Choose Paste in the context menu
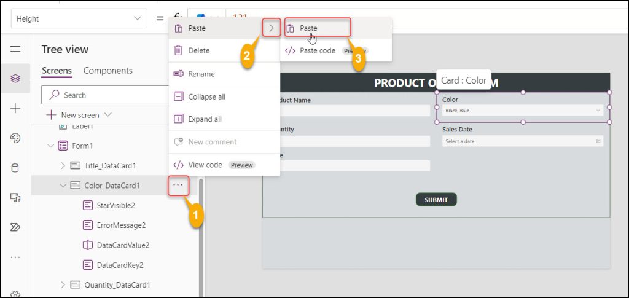This screenshot has width=629, height=298. coord(224,28)
